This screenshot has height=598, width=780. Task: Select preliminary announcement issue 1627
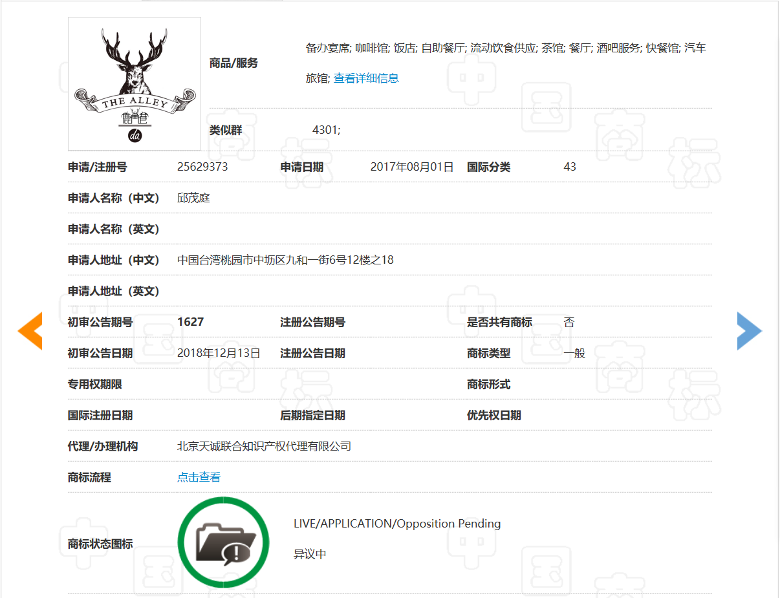pyautogui.click(x=191, y=322)
